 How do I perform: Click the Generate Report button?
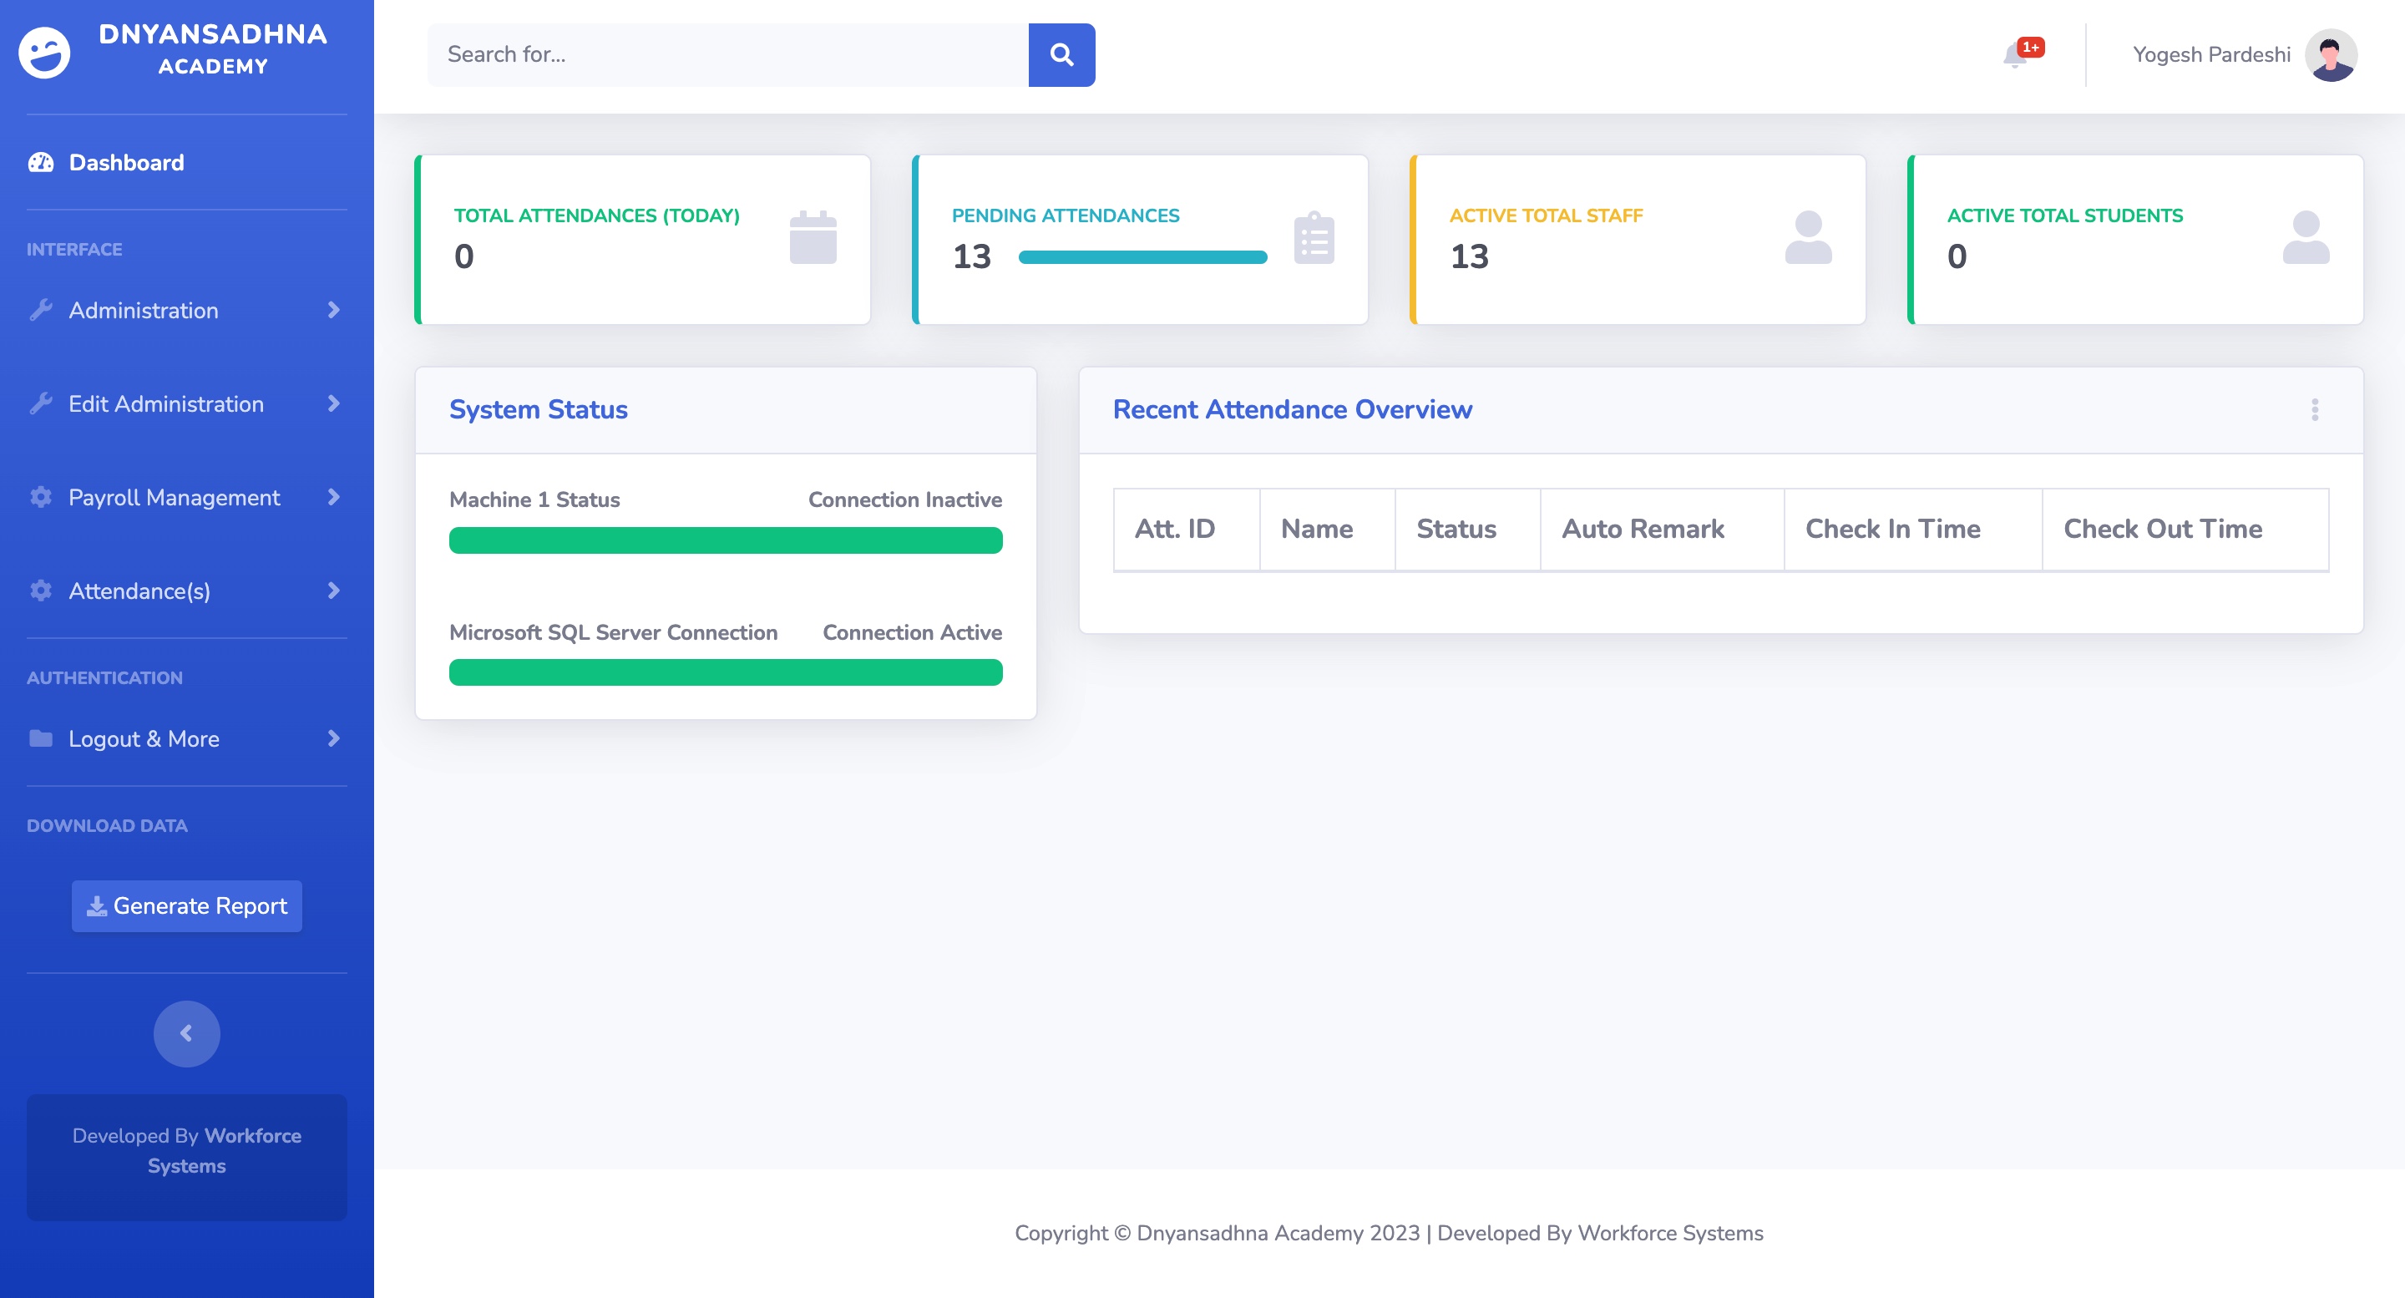coord(187,905)
